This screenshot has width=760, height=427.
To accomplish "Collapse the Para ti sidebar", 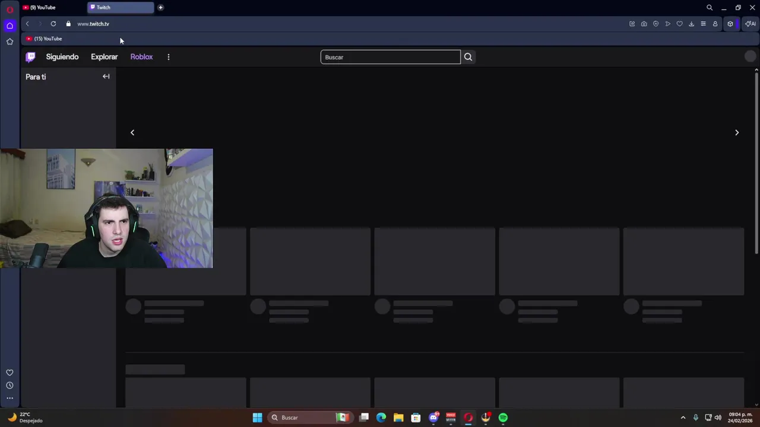I will click(106, 77).
